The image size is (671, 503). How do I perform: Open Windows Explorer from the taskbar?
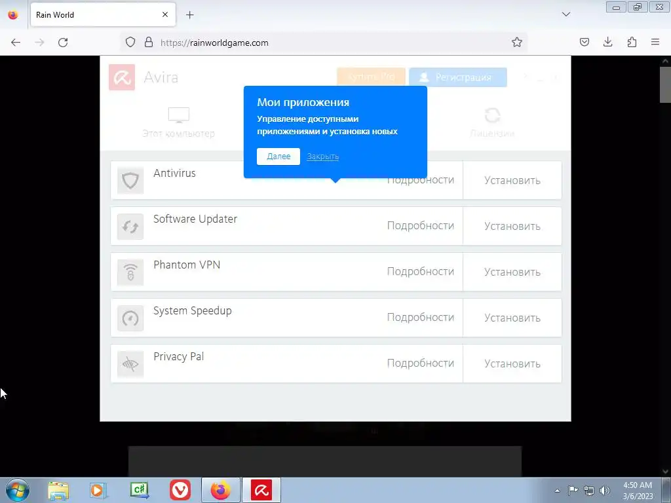58,490
